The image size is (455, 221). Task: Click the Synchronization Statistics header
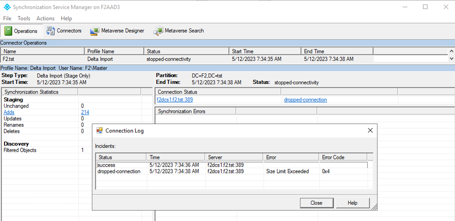coord(40,92)
